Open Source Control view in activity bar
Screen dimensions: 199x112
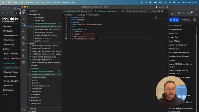24,25
